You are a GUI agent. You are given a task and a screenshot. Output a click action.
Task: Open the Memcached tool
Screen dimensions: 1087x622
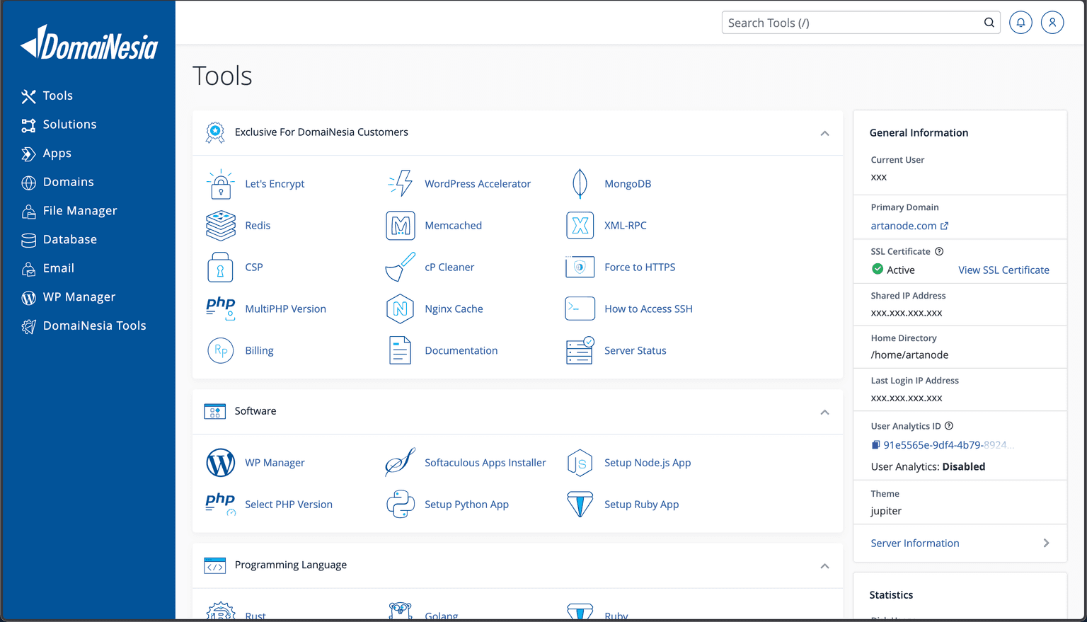tap(453, 225)
